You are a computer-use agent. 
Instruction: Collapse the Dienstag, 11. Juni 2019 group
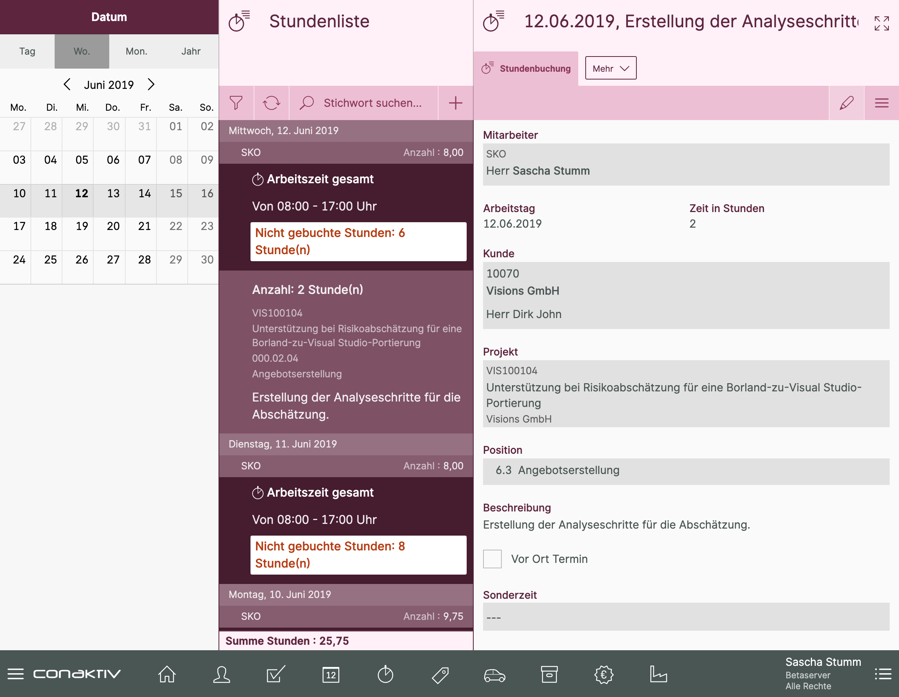pos(346,444)
